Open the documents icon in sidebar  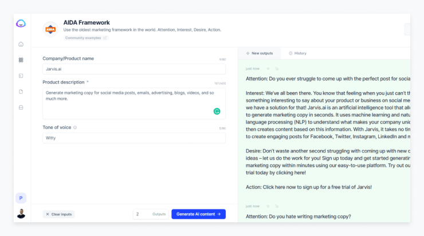tap(21, 92)
